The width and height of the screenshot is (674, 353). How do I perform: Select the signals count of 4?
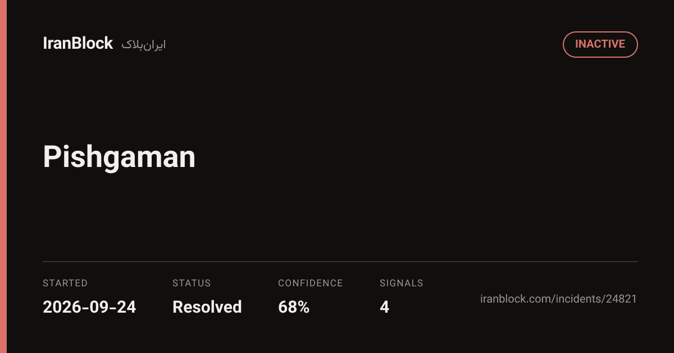pos(384,307)
